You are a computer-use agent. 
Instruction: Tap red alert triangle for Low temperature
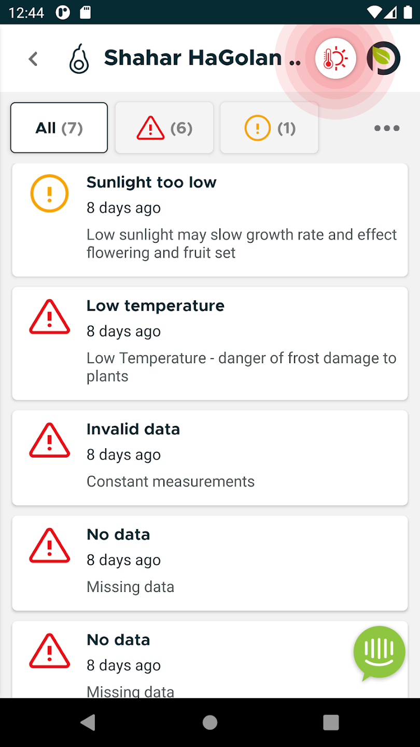[x=49, y=317]
